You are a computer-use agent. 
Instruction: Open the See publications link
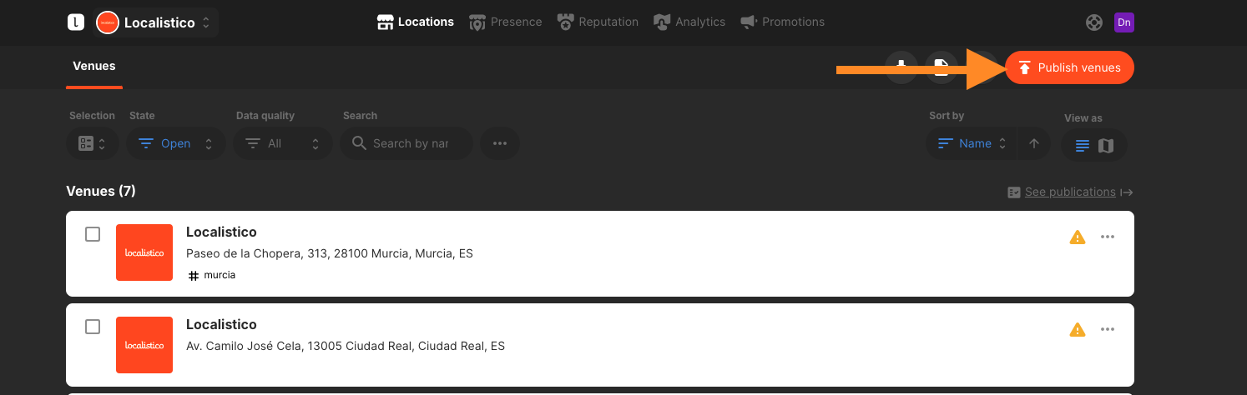coord(1070,192)
